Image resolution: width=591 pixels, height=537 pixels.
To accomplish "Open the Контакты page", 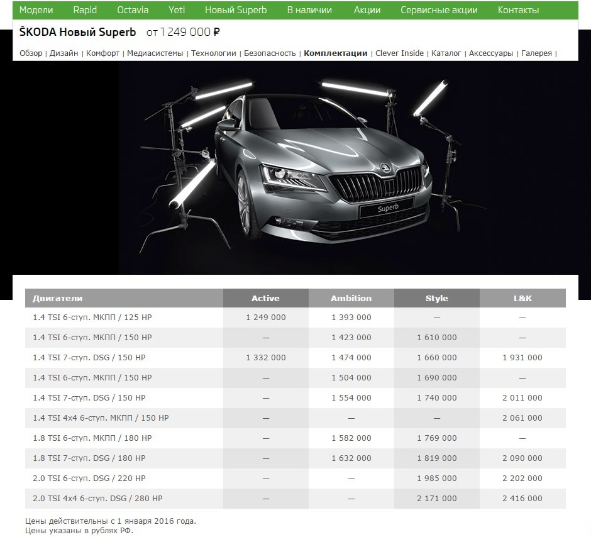I will [518, 10].
